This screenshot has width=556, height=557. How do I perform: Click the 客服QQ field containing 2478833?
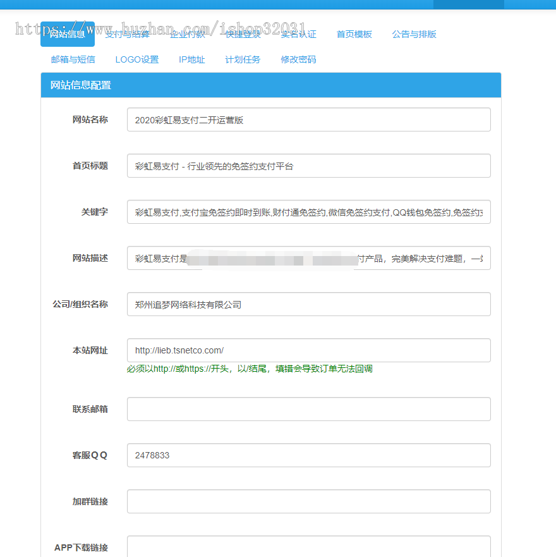(x=308, y=455)
